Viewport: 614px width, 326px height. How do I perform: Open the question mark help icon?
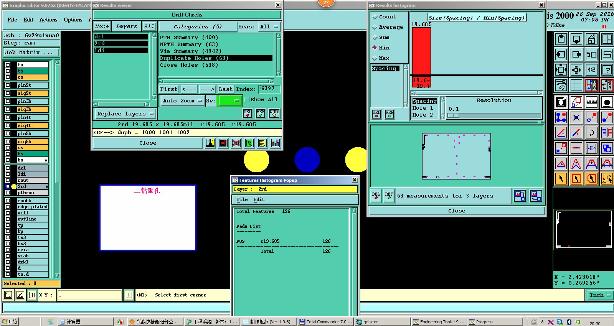607,70
